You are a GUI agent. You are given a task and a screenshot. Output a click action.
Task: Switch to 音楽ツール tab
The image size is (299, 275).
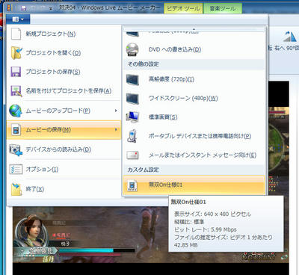point(223,8)
